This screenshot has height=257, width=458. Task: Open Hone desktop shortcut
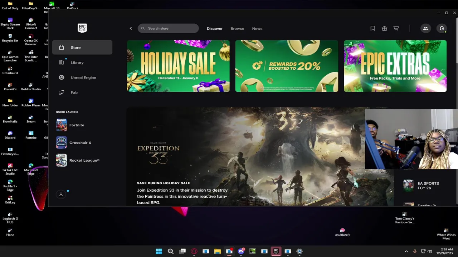point(10,232)
